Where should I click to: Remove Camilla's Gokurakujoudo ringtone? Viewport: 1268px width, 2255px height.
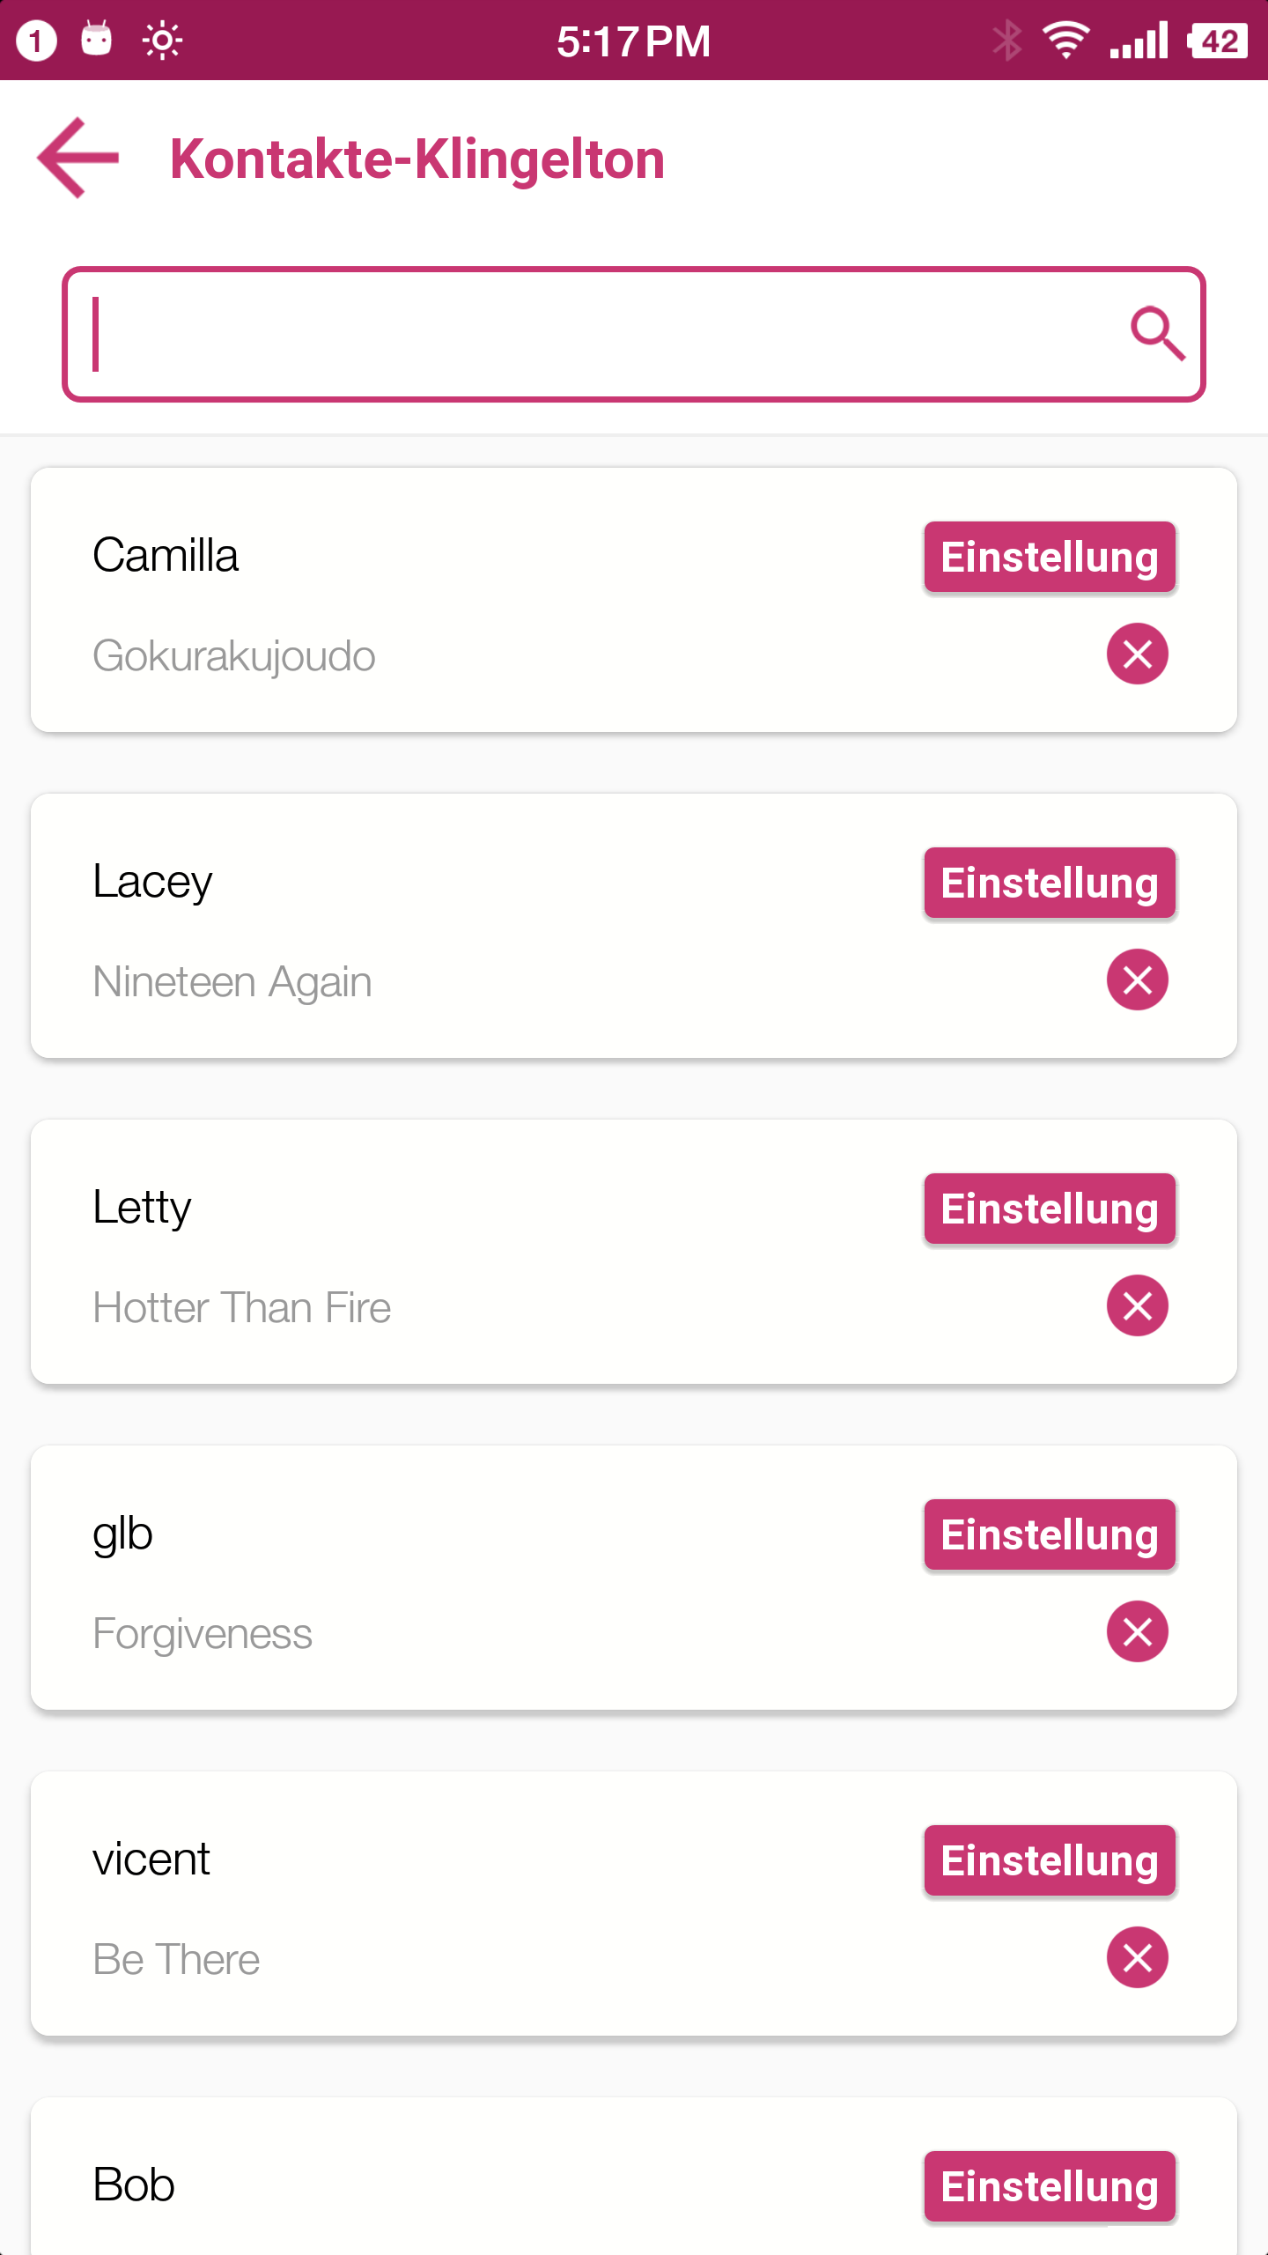pos(1137,654)
